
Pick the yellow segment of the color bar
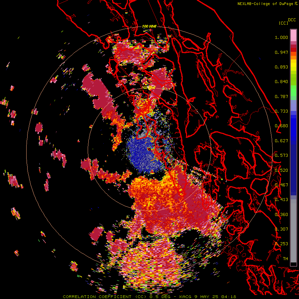tap(293, 65)
